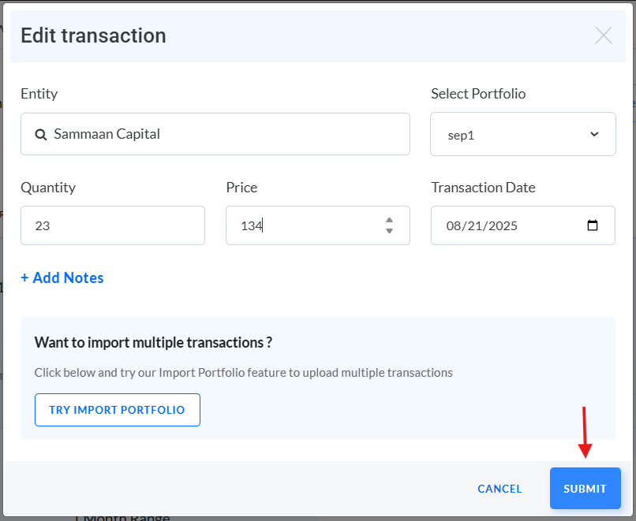The width and height of the screenshot is (636, 521).
Task: Select the day segment 21 in date
Action: [x=474, y=225]
